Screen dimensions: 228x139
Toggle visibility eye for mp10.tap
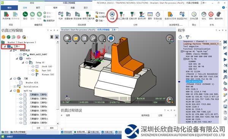click(15, 91)
